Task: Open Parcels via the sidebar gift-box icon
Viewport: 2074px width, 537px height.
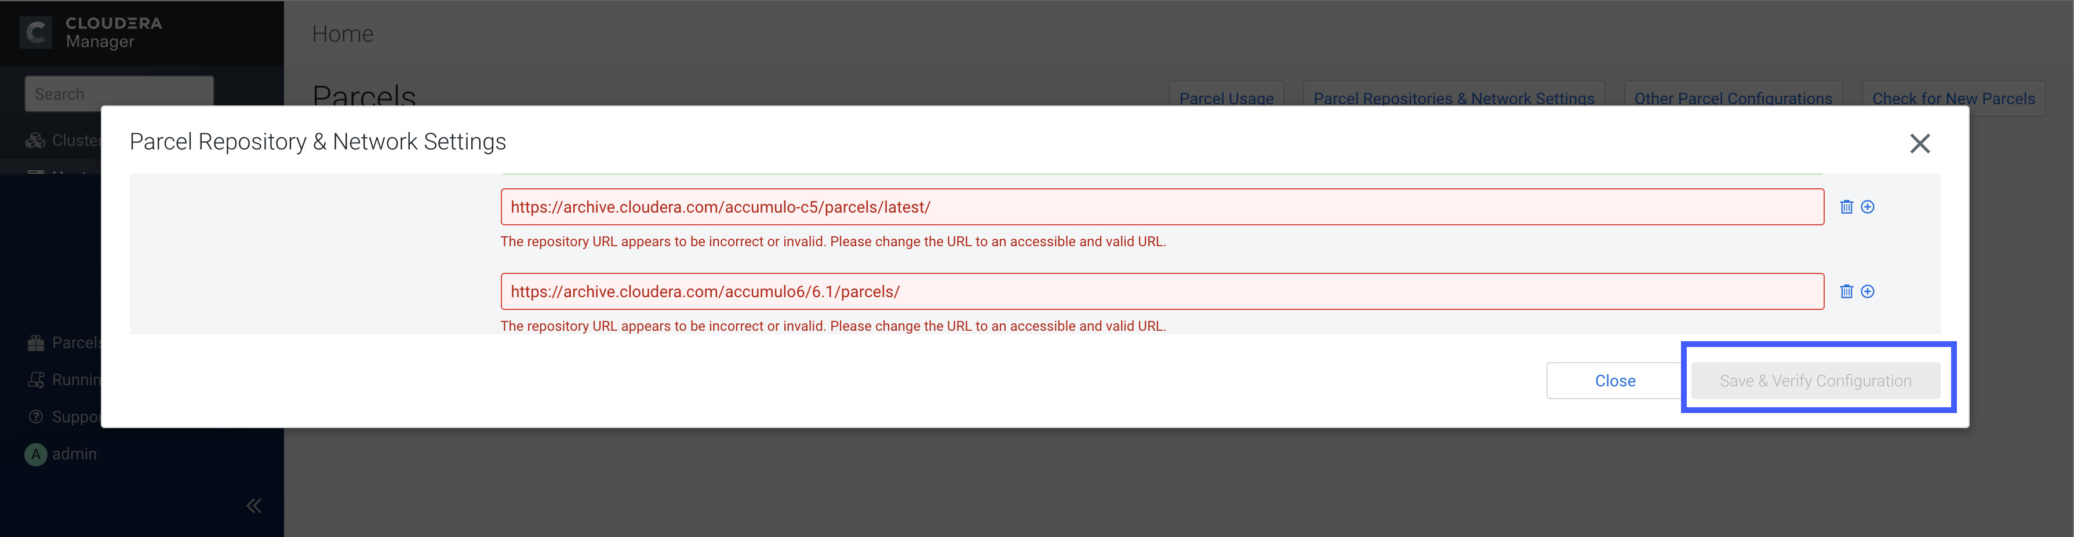Action: pyautogui.click(x=35, y=343)
